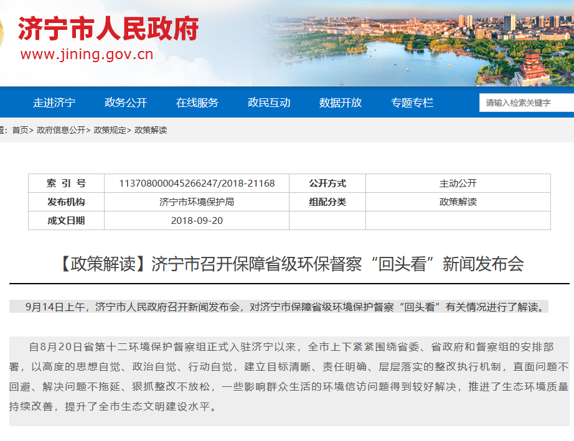
Task: Click the 政策规定 breadcrumb link
Action: pos(110,130)
